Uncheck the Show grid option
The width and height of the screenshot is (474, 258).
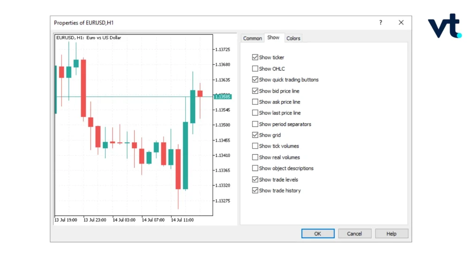click(x=255, y=135)
